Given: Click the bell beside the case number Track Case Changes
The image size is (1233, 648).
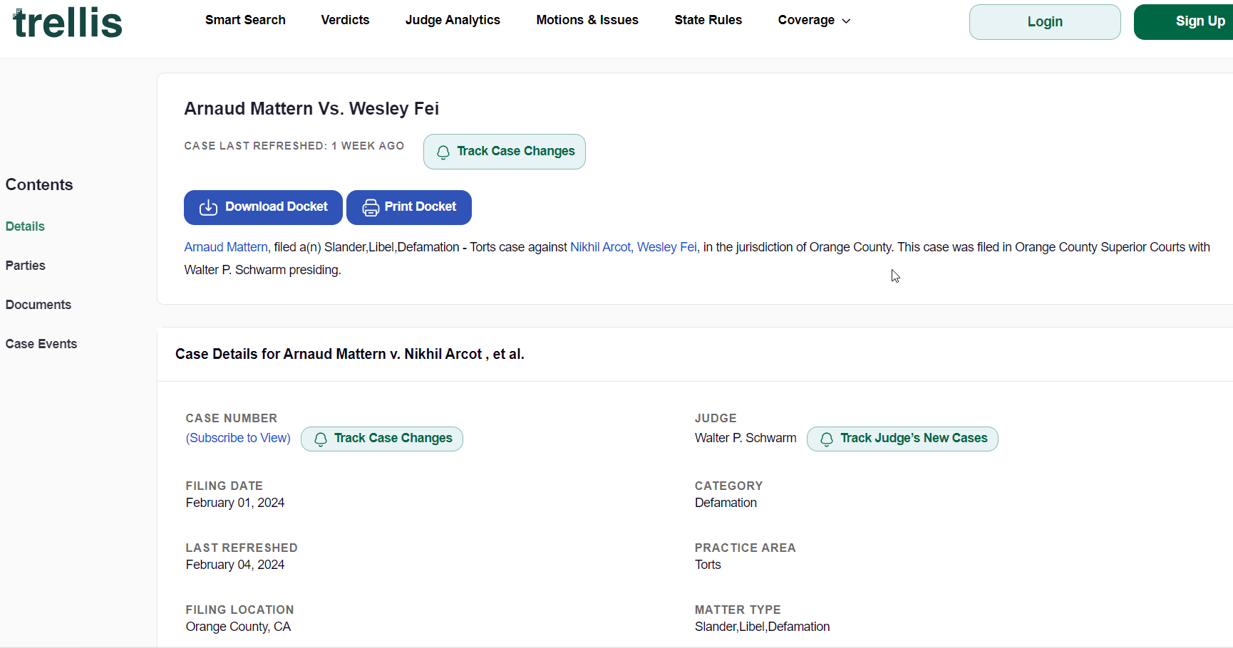Looking at the screenshot, I should tap(320, 439).
